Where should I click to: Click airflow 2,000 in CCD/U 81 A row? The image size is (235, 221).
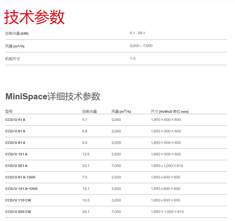116,143
